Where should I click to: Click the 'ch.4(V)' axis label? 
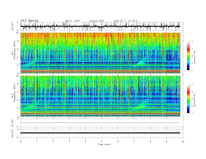[12, 133]
